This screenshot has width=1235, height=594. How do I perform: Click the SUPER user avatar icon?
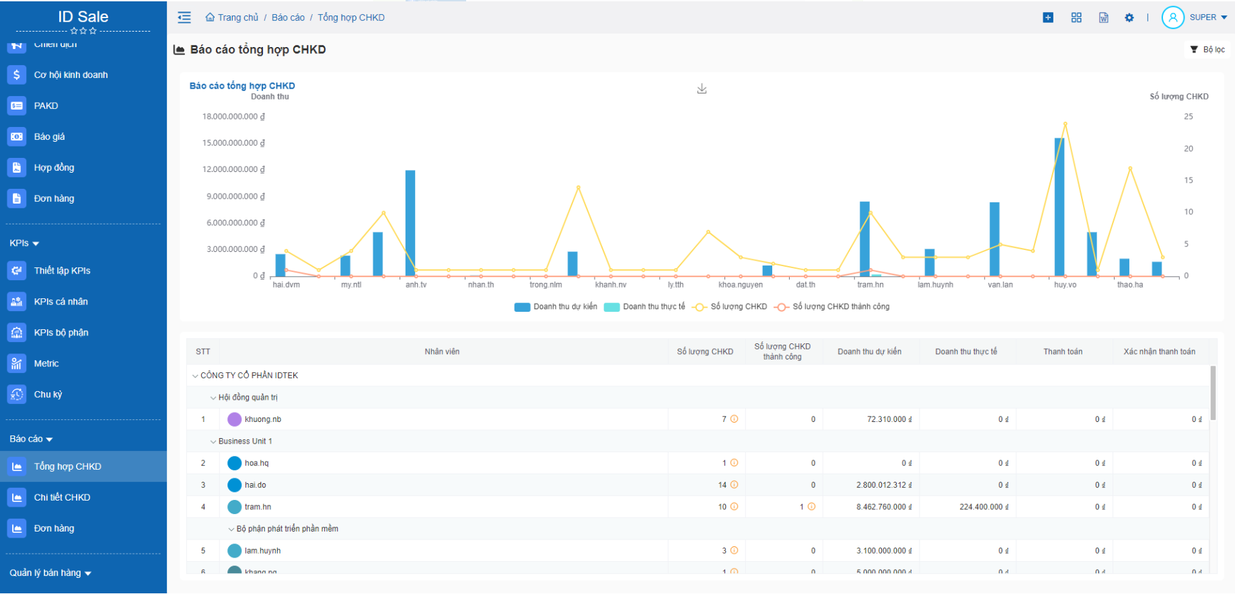pyautogui.click(x=1173, y=17)
